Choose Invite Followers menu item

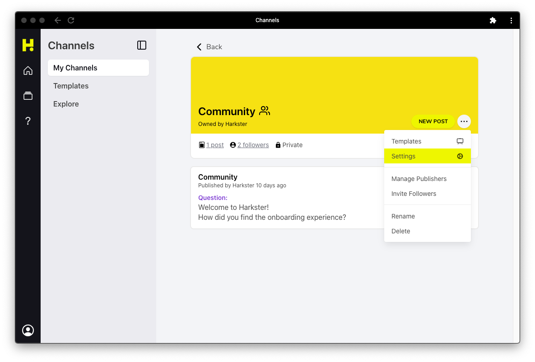click(427, 194)
